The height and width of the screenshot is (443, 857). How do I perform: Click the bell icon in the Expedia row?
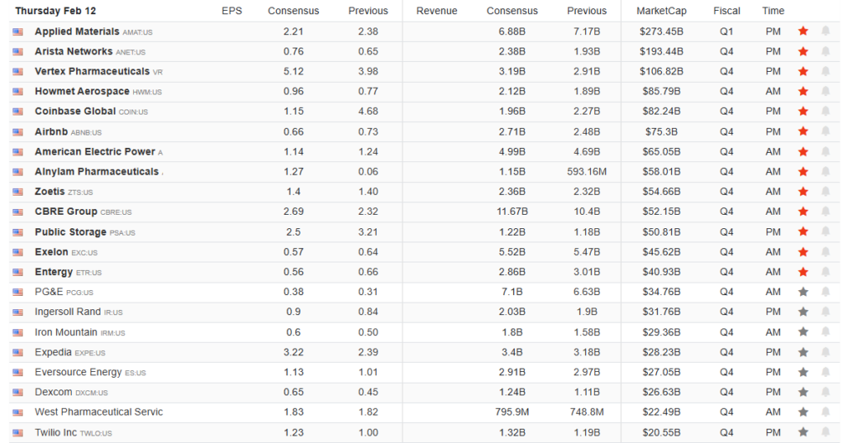[825, 353]
